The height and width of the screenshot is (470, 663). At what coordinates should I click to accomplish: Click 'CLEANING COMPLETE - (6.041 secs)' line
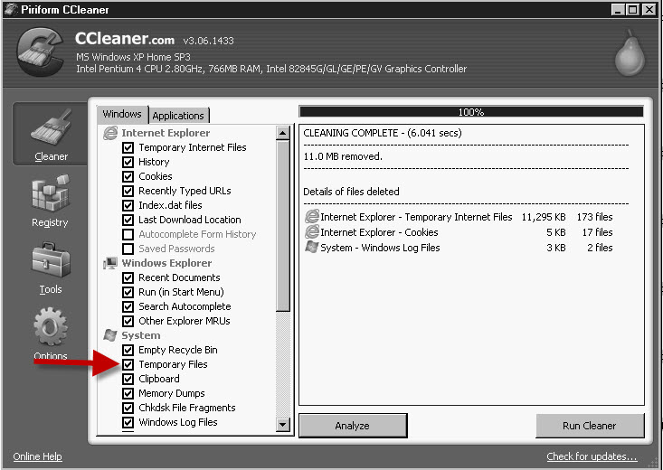pyautogui.click(x=383, y=133)
